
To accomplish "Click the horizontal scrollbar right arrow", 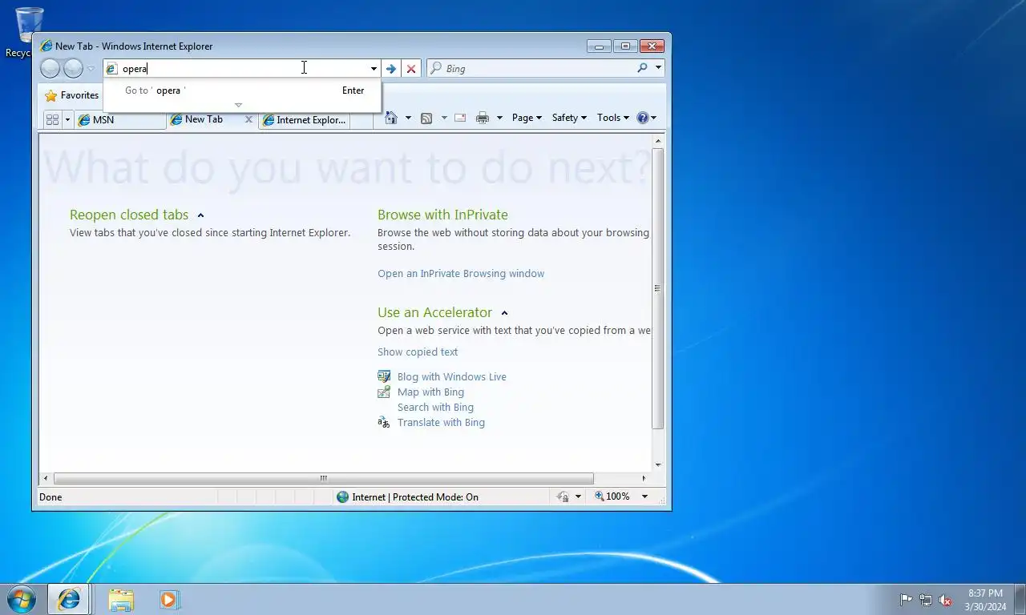I will pyautogui.click(x=644, y=479).
